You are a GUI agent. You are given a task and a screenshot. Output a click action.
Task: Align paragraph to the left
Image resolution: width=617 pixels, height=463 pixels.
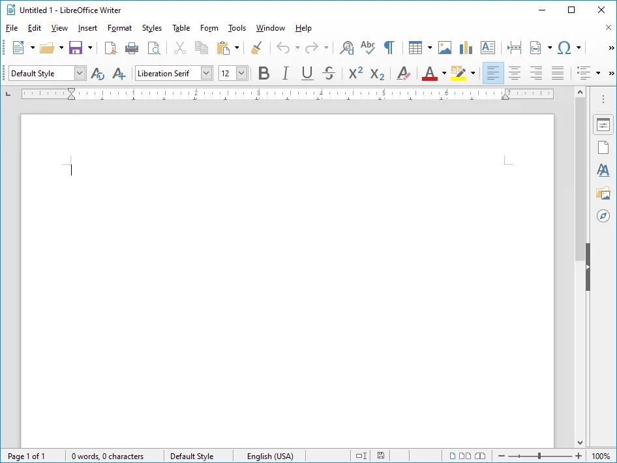[493, 74]
